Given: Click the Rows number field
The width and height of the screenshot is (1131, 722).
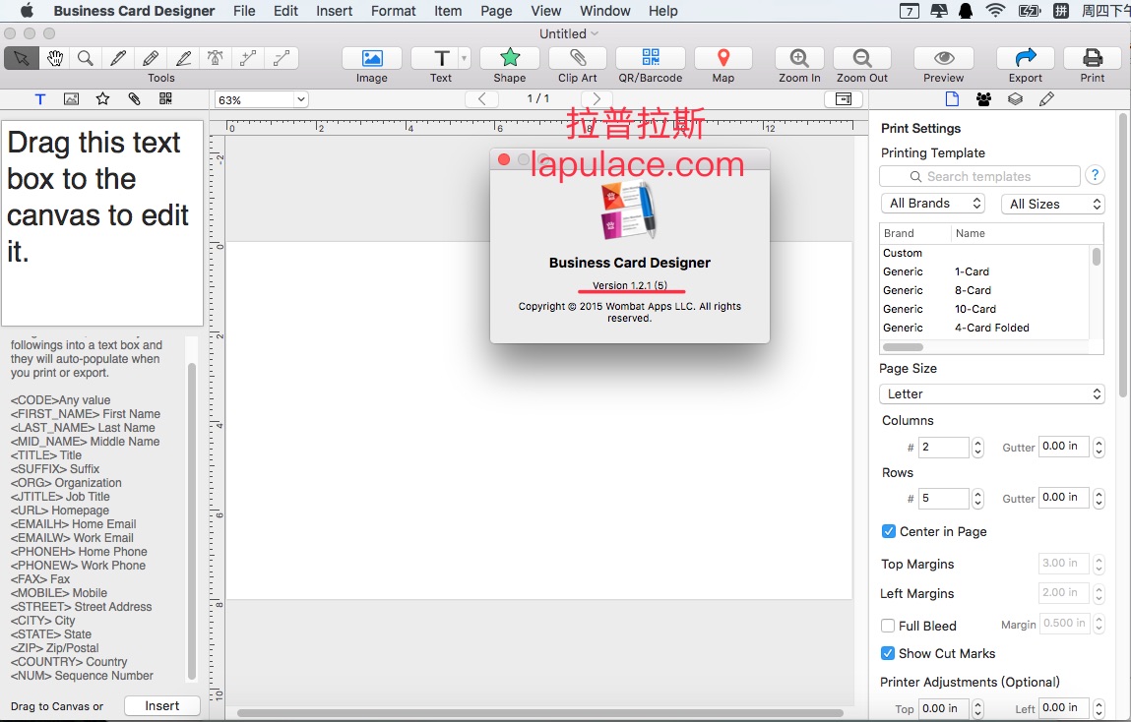Looking at the screenshot, I should click(x=943, y=498).
